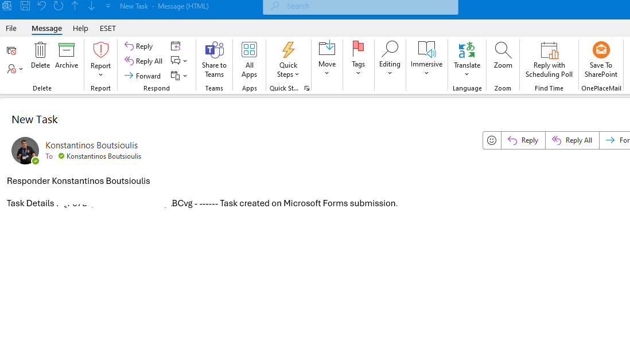Archive the message from the ribbon
Image resolution: width=630 pixels, height=346 pixels.
[67, 56]
